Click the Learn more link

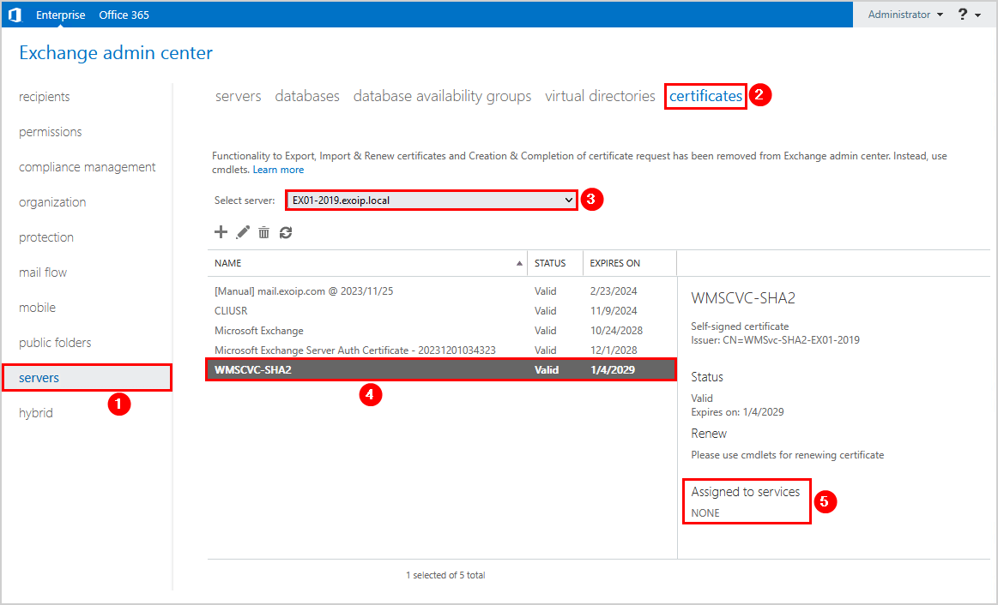click(x=278, y=170)
